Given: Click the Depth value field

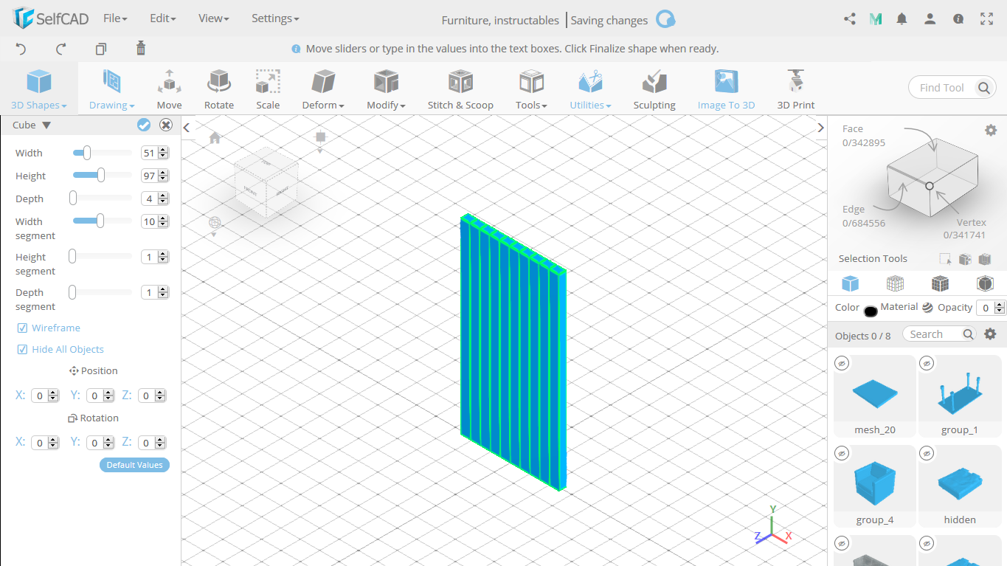Looking at the screenshot, I should click(x=149, y=199).
